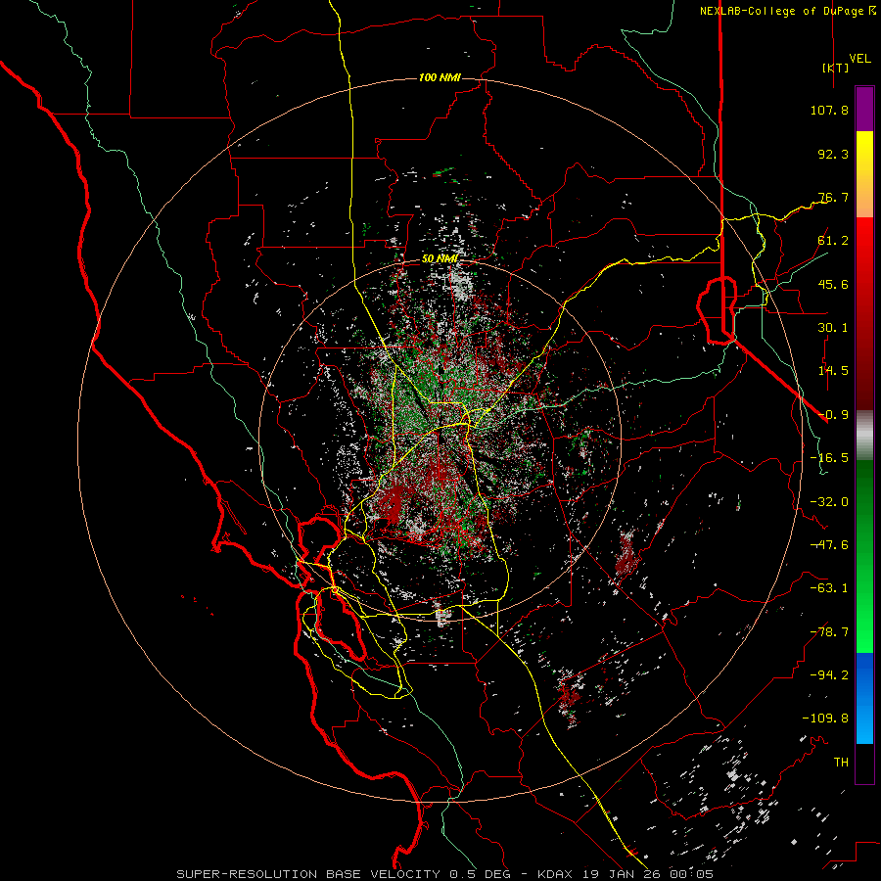Click the 50 NMI range ring label
The width and height of the screenshot is (881, 881).
(440, 258)
